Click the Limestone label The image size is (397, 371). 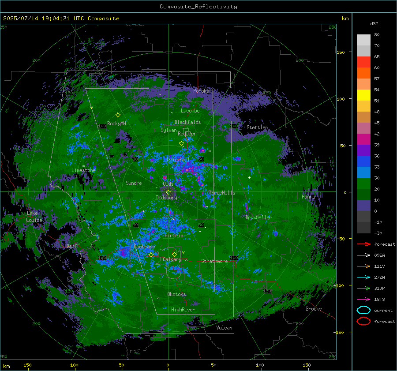[83, 170]
